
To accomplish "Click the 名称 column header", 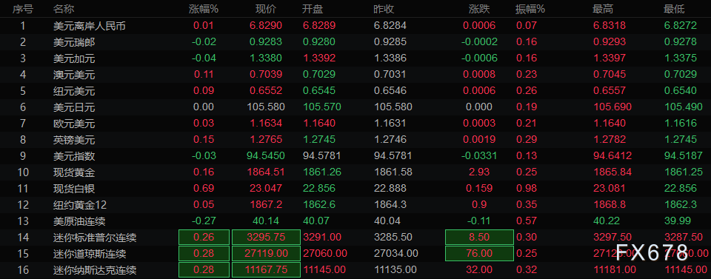I will 64,9.
